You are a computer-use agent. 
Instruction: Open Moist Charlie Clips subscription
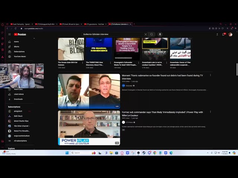(x=21, y=121)
